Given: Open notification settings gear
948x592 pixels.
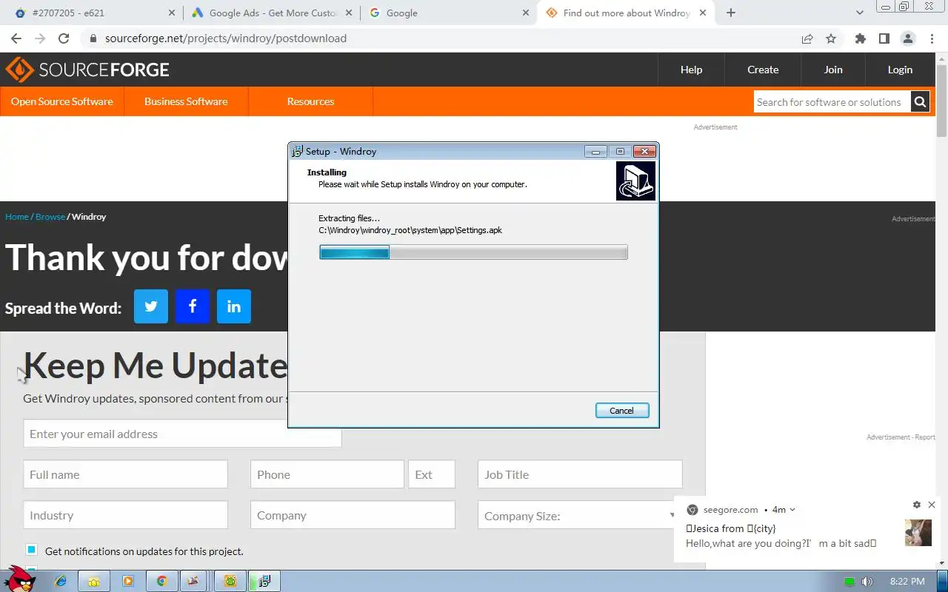Looking at the screenshot, I should 917,505.
